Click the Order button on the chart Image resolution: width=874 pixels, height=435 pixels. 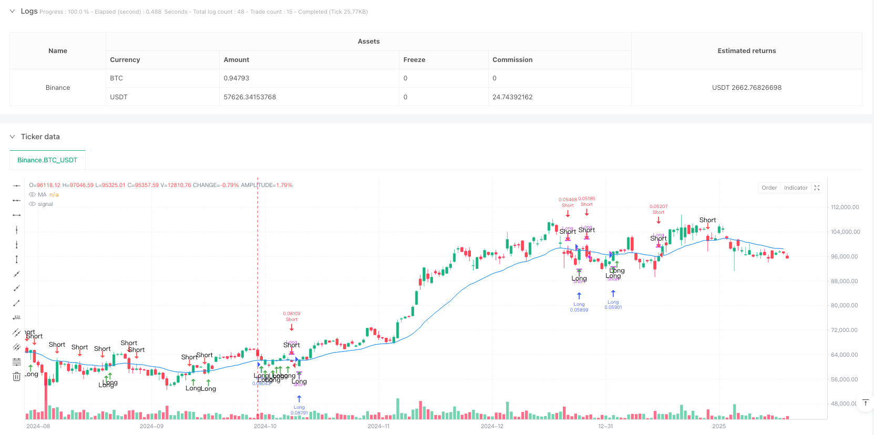click(x=769, y=188)
